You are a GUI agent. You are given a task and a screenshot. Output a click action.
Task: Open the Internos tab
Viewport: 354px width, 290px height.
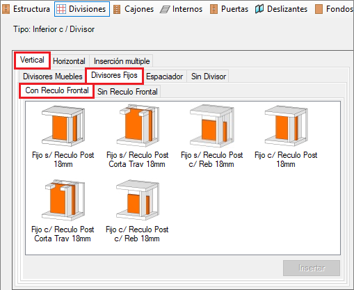click(182, 9)
